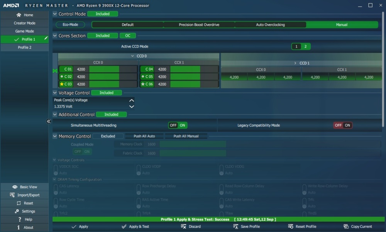Switch to Profile 2
The width and height of the screenshot is (386, 232).
point(25,47)
